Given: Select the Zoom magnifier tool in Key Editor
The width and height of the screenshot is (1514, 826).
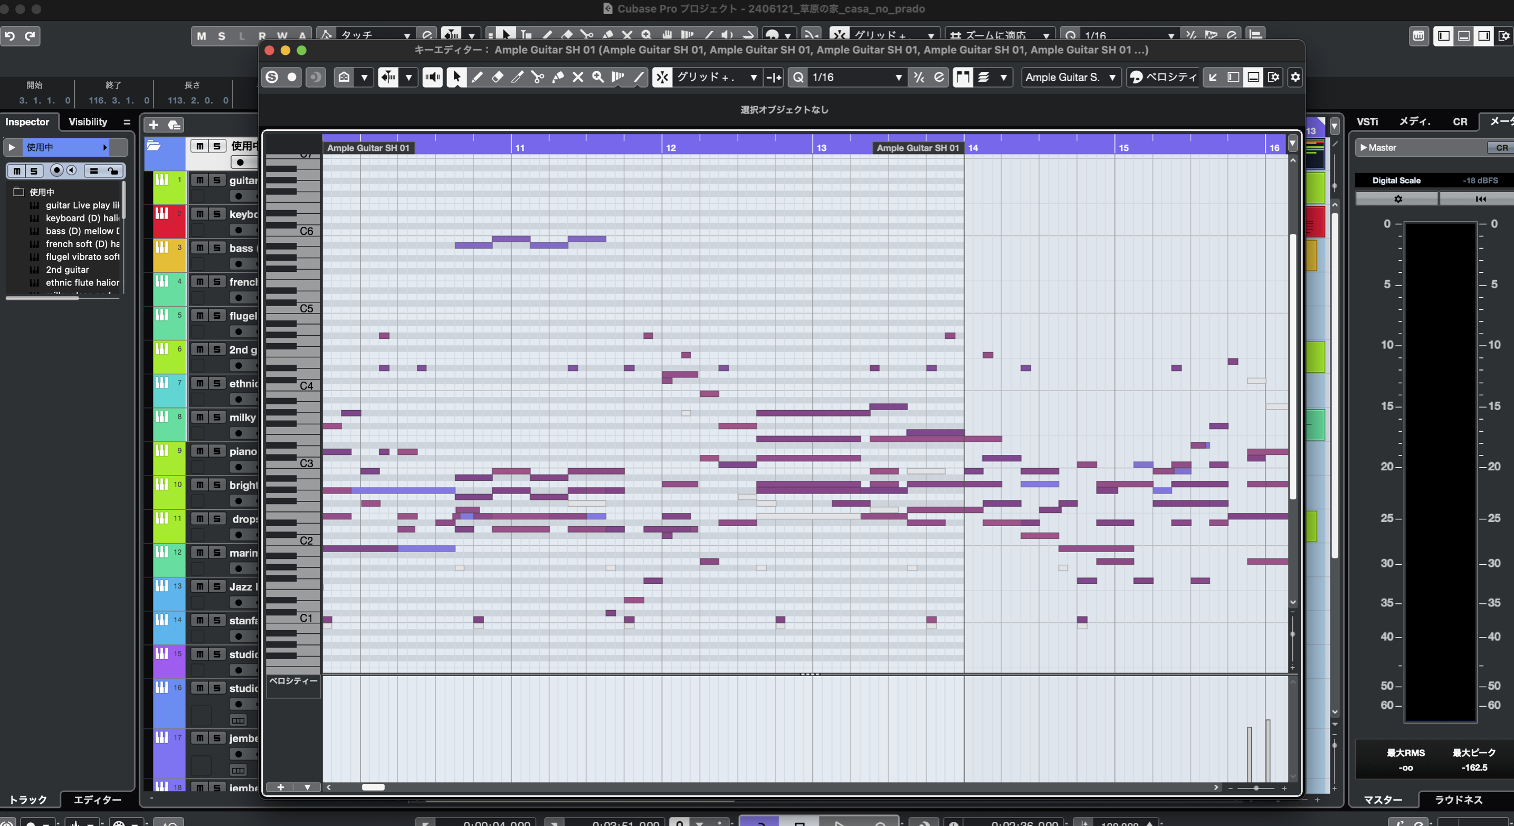Looking at the screenshot, I should pos(598,77).
